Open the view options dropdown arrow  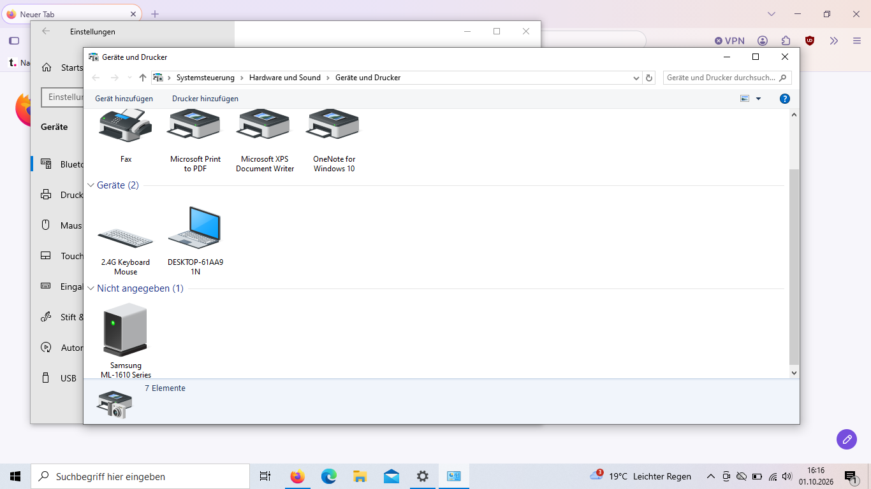tap(758, 99)
